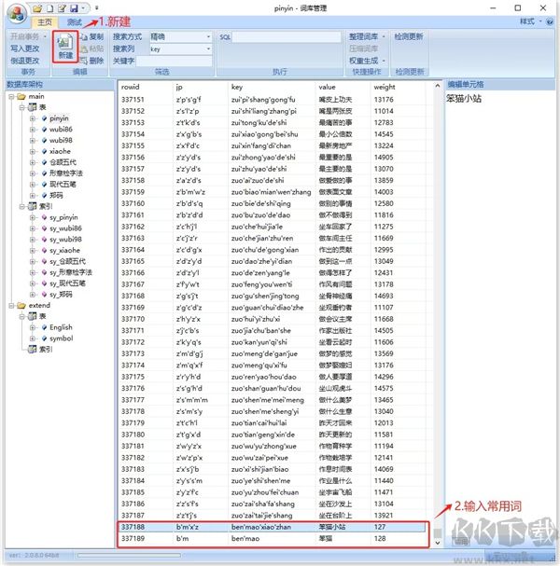Click the weight cell 128
This screenshot has width=560, height=566.
point(380,539)
